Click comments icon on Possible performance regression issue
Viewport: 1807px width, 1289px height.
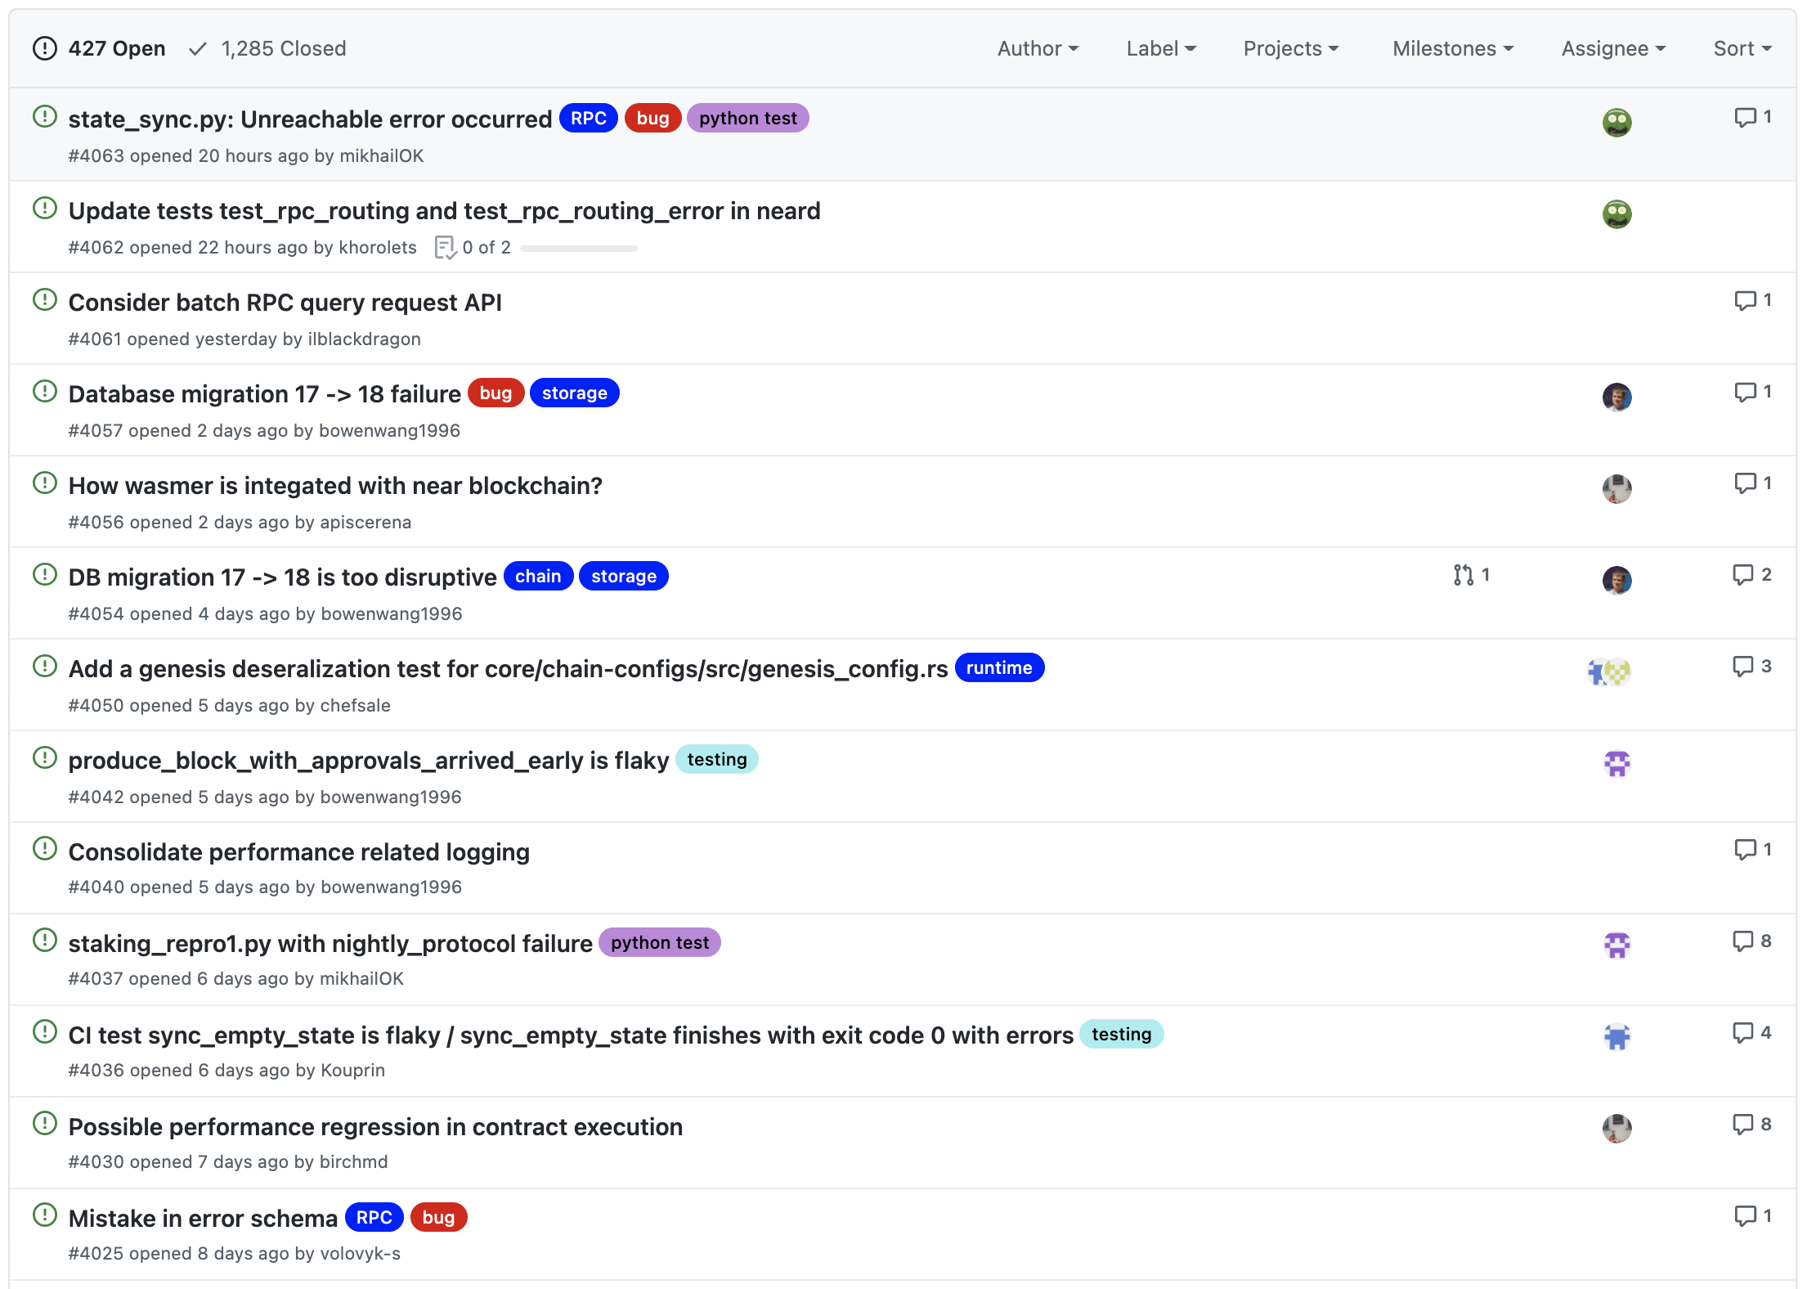pos(1743,1125)
